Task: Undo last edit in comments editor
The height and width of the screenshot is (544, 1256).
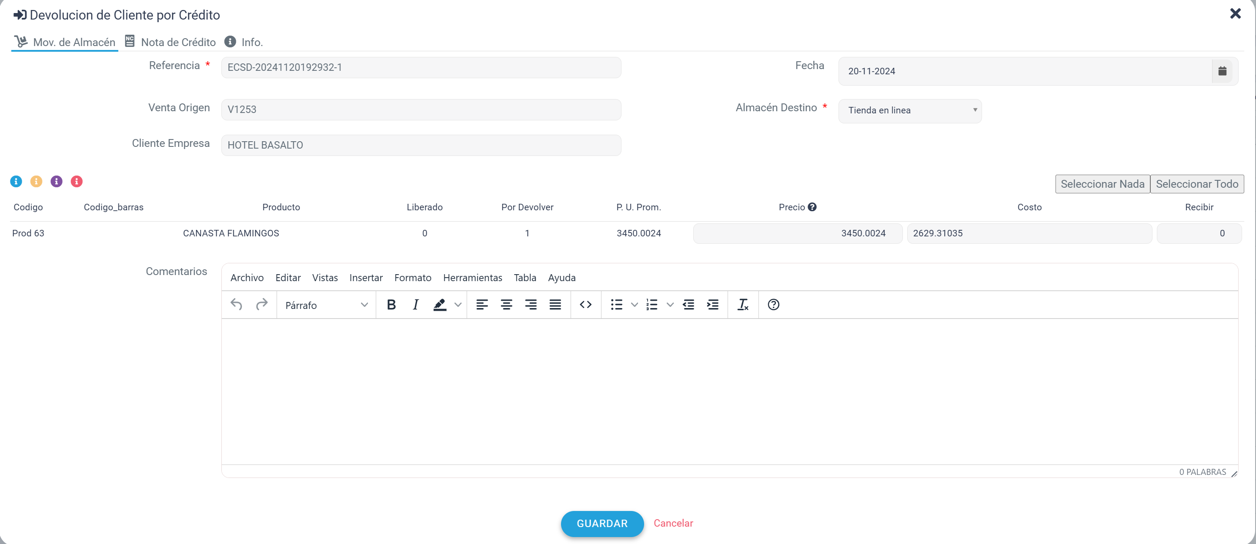Action: (237, 305)
